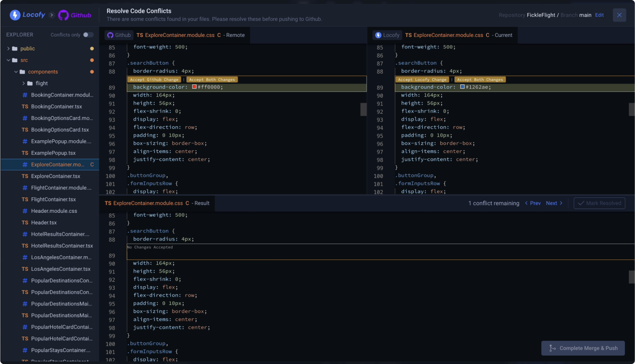Click the Locofy logo in the top-left corner
Image resolution: width=635 pixels, height=364 pixels.
pyautogui.click(x=16, y=15)
